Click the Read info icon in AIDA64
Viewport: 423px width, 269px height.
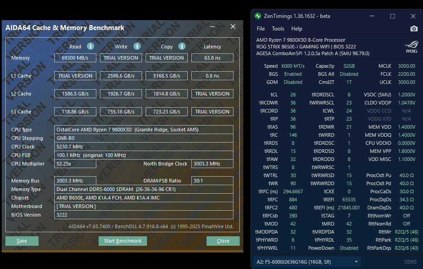pyautogui.click(x=91, y=47)
